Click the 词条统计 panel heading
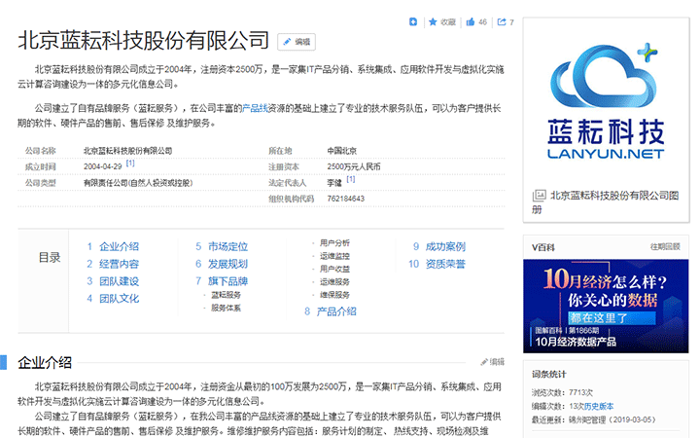This screenshot has width=700, height=438. pos(548,374)
